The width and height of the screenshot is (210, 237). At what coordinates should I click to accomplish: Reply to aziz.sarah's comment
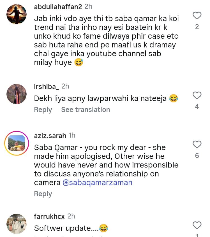coord(43,194)
